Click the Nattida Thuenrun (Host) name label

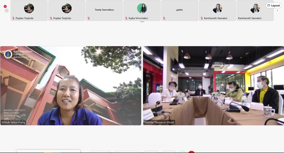coord(159,122)
